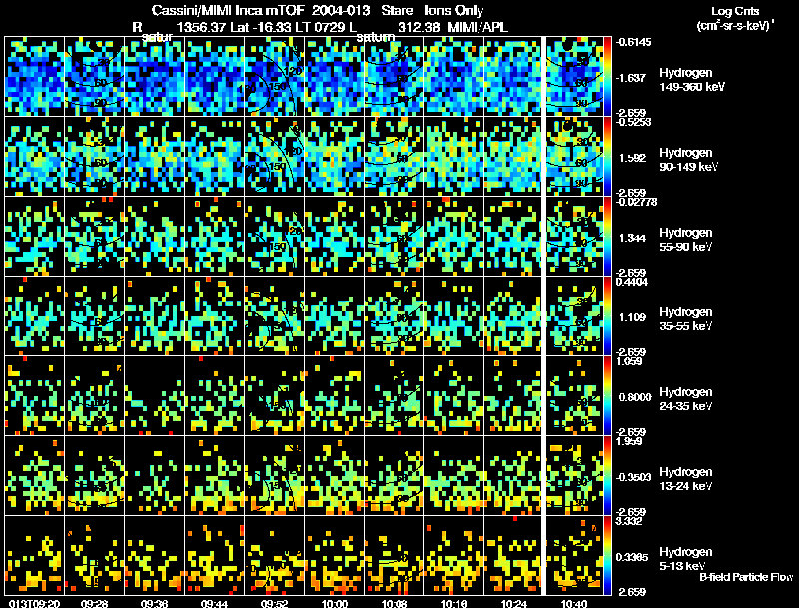Image resolution: width=799 pixels, height=608 pixels.
Task: Click the 09:28 time axis label
Action: 94,603
